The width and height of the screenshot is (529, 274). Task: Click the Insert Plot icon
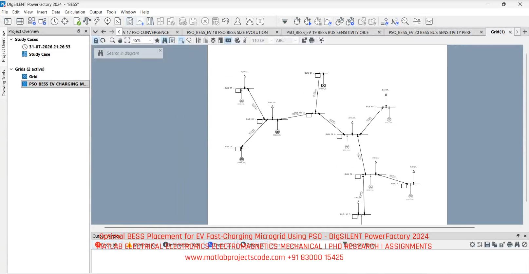(140, 21)
